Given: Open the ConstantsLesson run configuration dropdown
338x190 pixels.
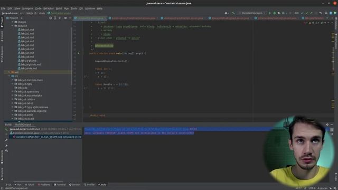Looking at the screenshot, I should coord(252,13).
